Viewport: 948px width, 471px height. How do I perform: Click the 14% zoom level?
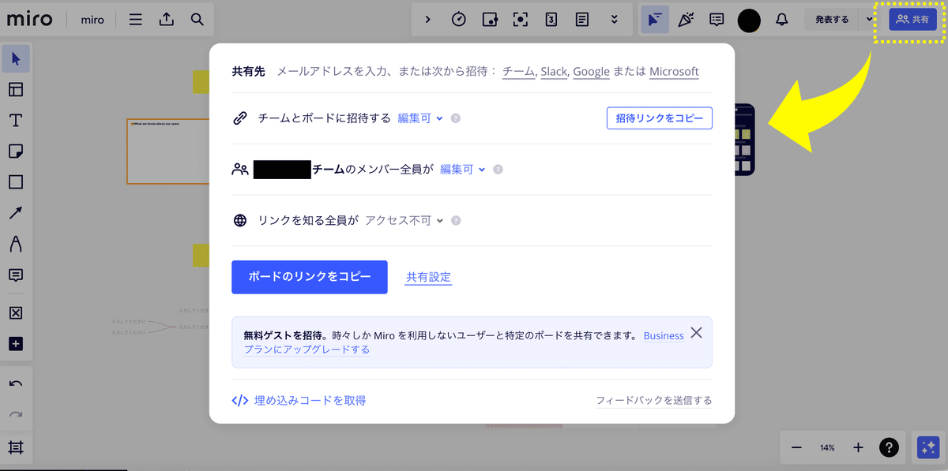click(827, 447)
